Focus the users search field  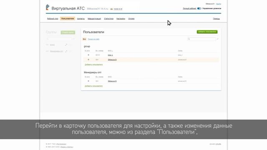202,39
